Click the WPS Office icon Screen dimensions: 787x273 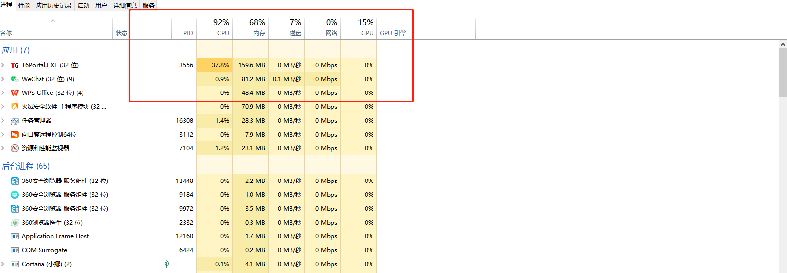(15, 93)
